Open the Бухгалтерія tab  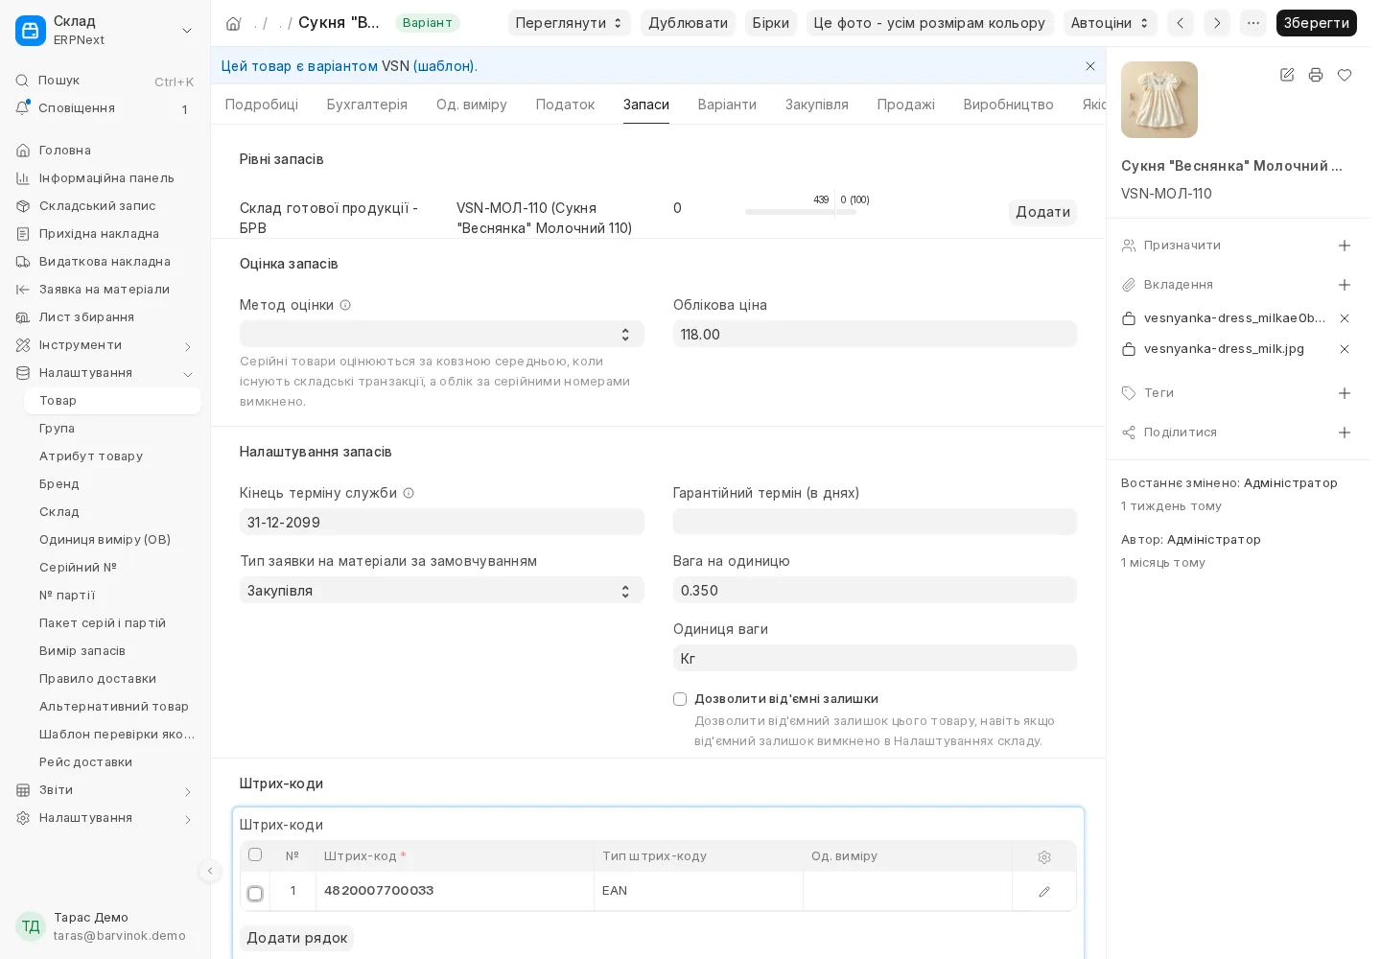coord(367,105)
